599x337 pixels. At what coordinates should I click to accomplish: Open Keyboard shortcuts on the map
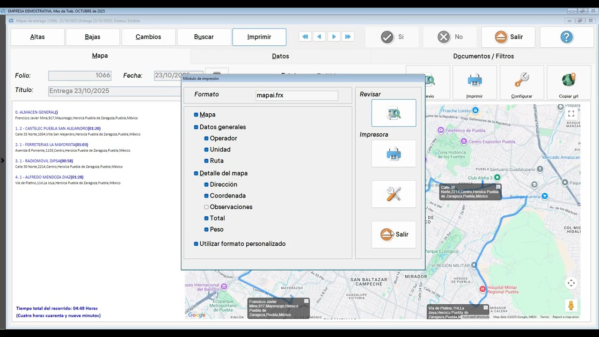pyautogui.click(x=475, y=317)
